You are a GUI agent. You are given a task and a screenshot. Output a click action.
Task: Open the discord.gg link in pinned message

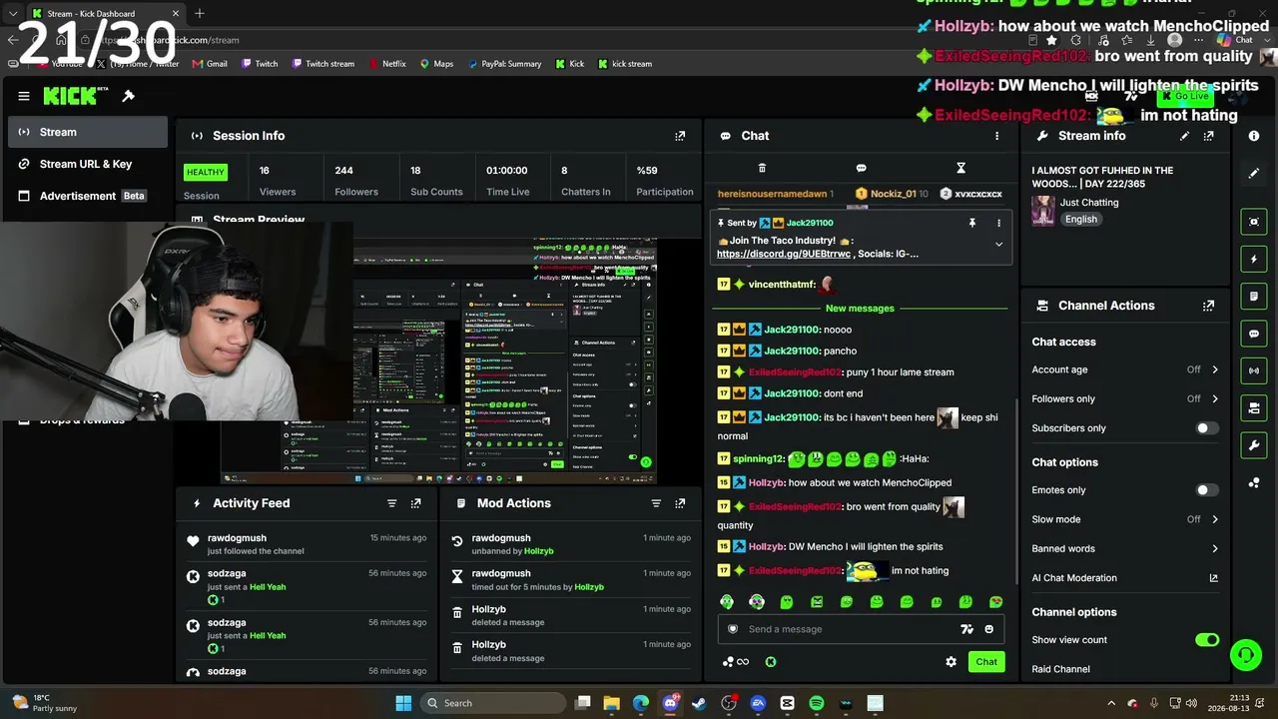pyautogui.click(x=784, y=254)
